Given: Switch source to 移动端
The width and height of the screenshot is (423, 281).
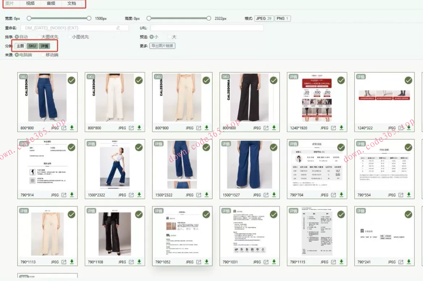Looking at the screenshot, I should click(x=43, y=54).
